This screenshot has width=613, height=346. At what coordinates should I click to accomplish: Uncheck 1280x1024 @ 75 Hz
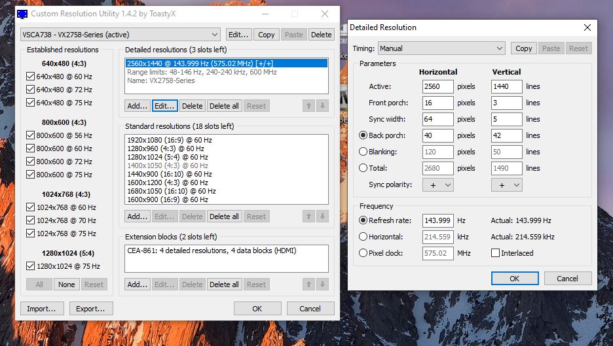click(x=31, y=266)
